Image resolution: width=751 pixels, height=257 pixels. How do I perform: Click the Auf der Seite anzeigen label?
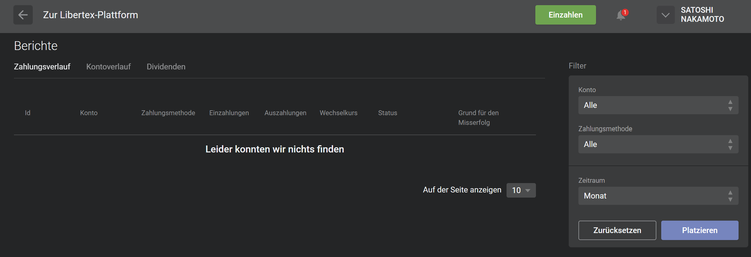pyautogui.click(x=462, y=190)
